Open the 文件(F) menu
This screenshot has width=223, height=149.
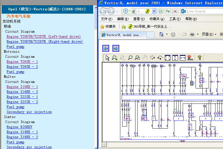click(107, 19)
